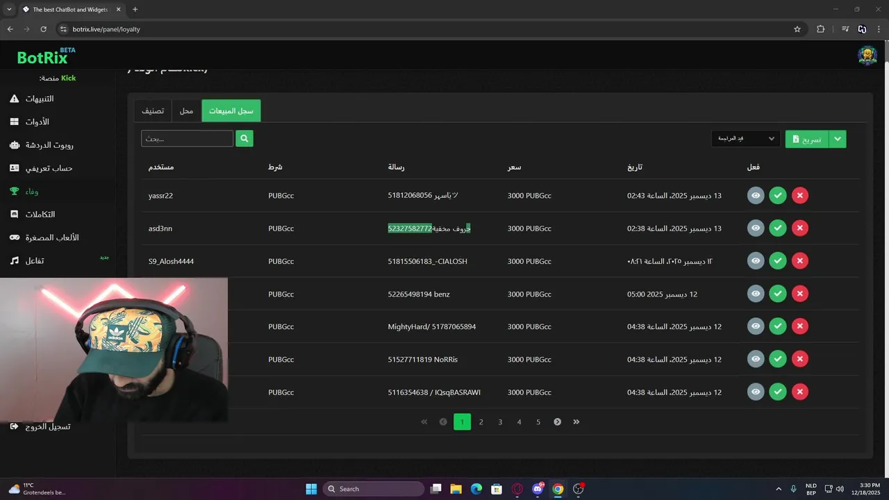This screenshot has height=500, width=889.
Task: Click the BotRix BETA logo
Action: 46,56
